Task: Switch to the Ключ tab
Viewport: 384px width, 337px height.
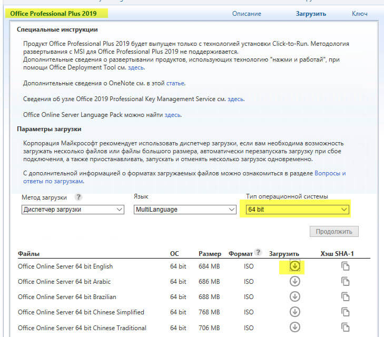Action: pyautogui.click(x=359, y=14)
